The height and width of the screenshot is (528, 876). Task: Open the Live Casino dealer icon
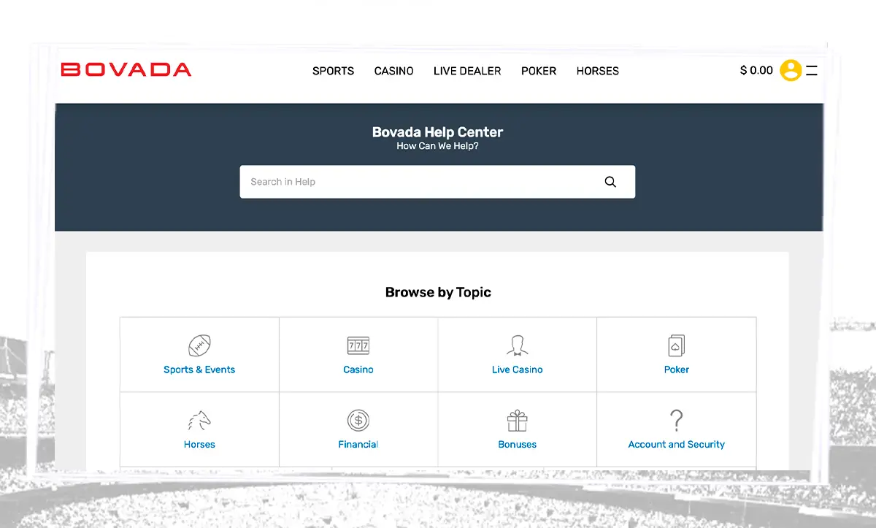pyautogui.click(x=517, y=345)
